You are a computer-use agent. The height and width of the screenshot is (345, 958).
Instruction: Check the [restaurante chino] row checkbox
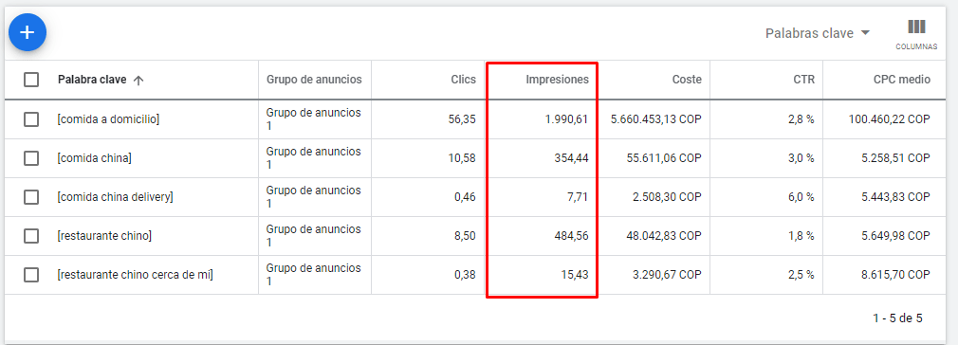(x=31, y=236)
